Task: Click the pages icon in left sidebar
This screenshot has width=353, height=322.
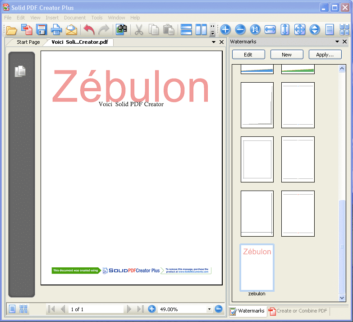Action: click(20, 71)
